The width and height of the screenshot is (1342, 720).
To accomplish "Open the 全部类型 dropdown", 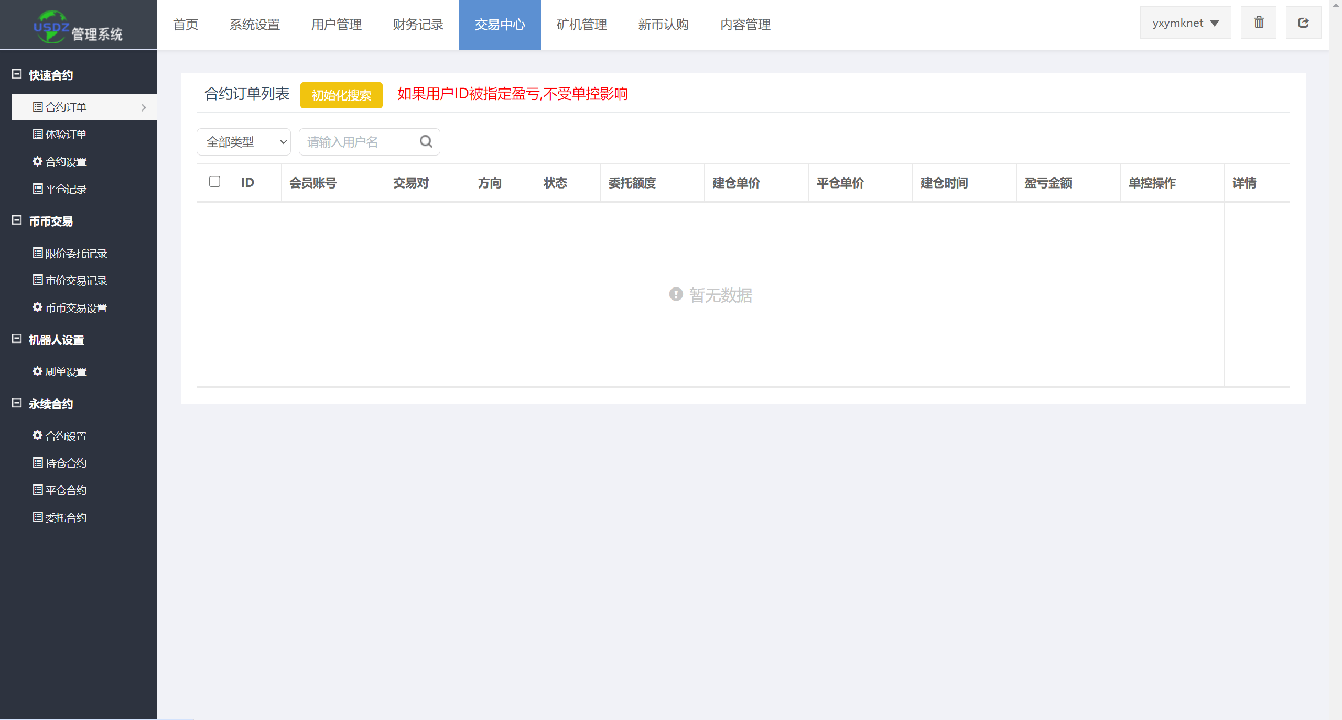I will click(x=244, y=142).
